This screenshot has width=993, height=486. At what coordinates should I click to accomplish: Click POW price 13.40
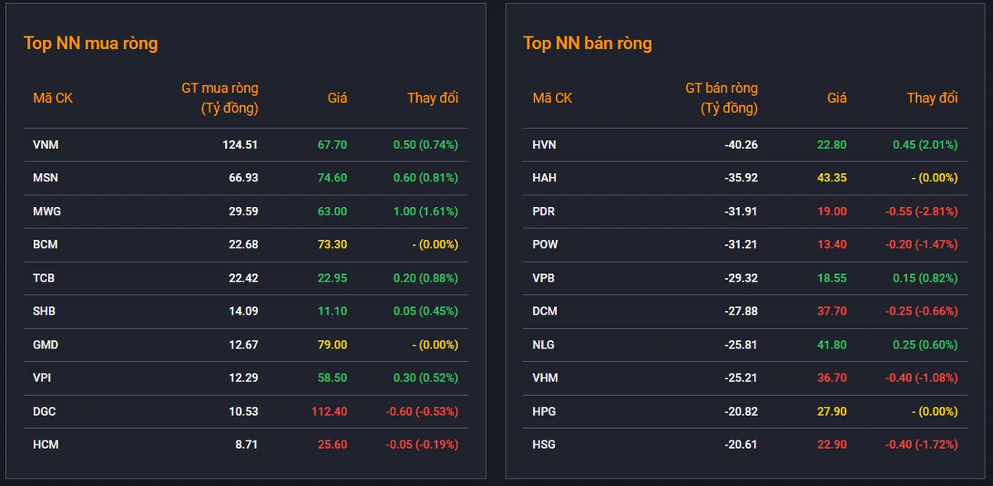point(832,244)
